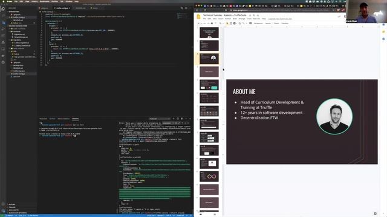The height and width of the screenshot is (217, 387).
Task: Open Manage gear at bottom of activity bar
Action: tap(3, 211)
